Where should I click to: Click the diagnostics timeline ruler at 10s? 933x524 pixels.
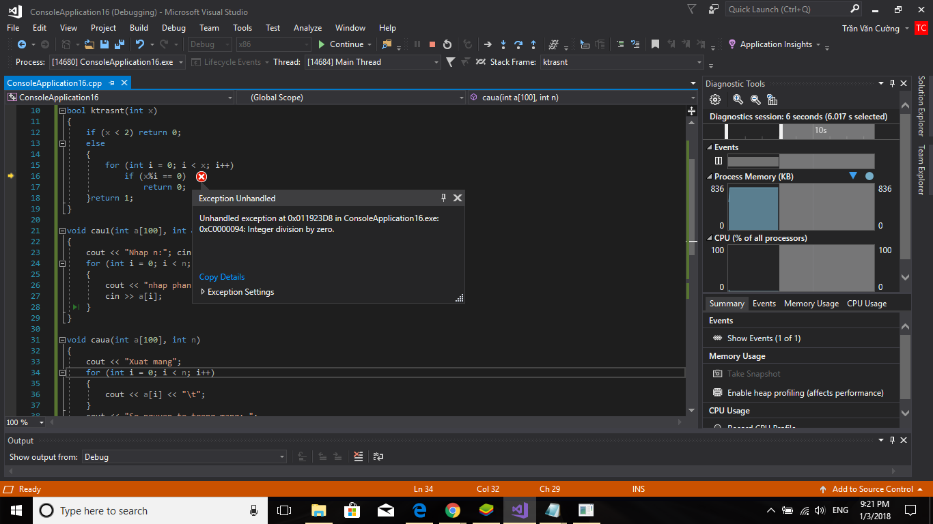[820, 130]
